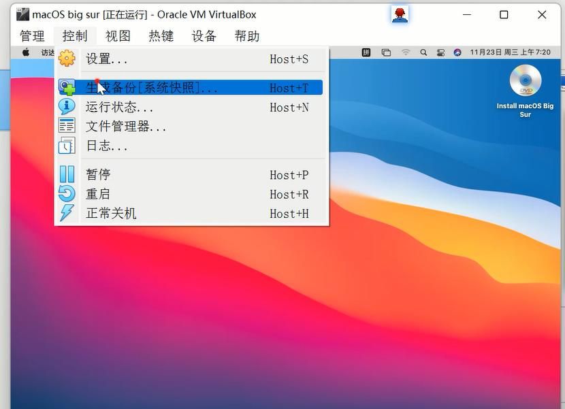Open the 管理 menu

click(x=32, y=36)
